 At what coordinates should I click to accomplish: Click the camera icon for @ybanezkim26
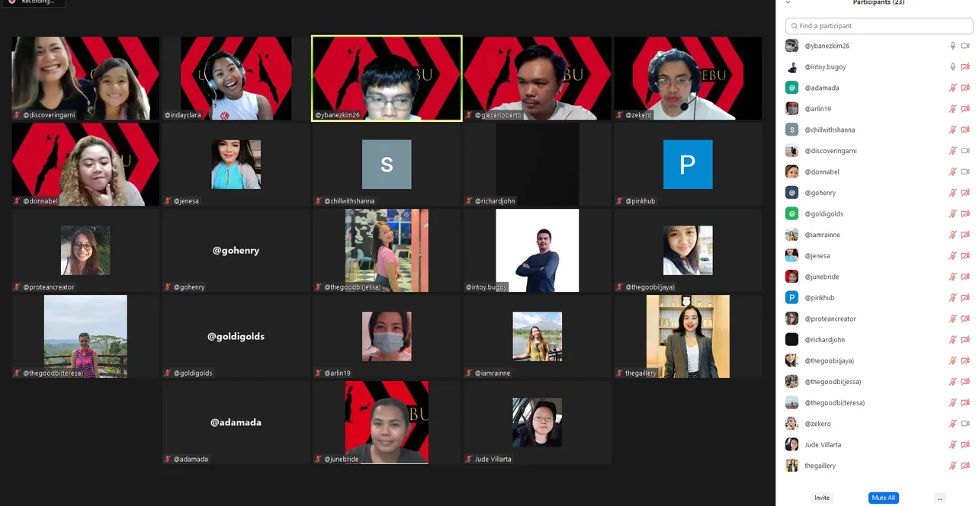(965, 46)
